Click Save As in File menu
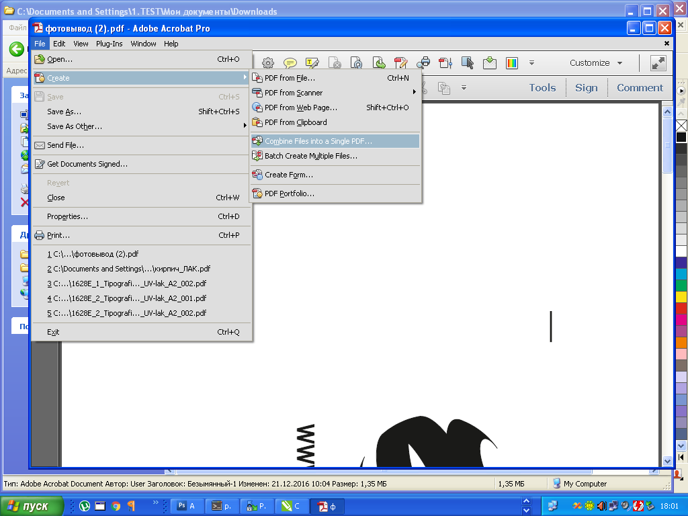The width and height of the screenshot is (688, 516). (140, 112)
